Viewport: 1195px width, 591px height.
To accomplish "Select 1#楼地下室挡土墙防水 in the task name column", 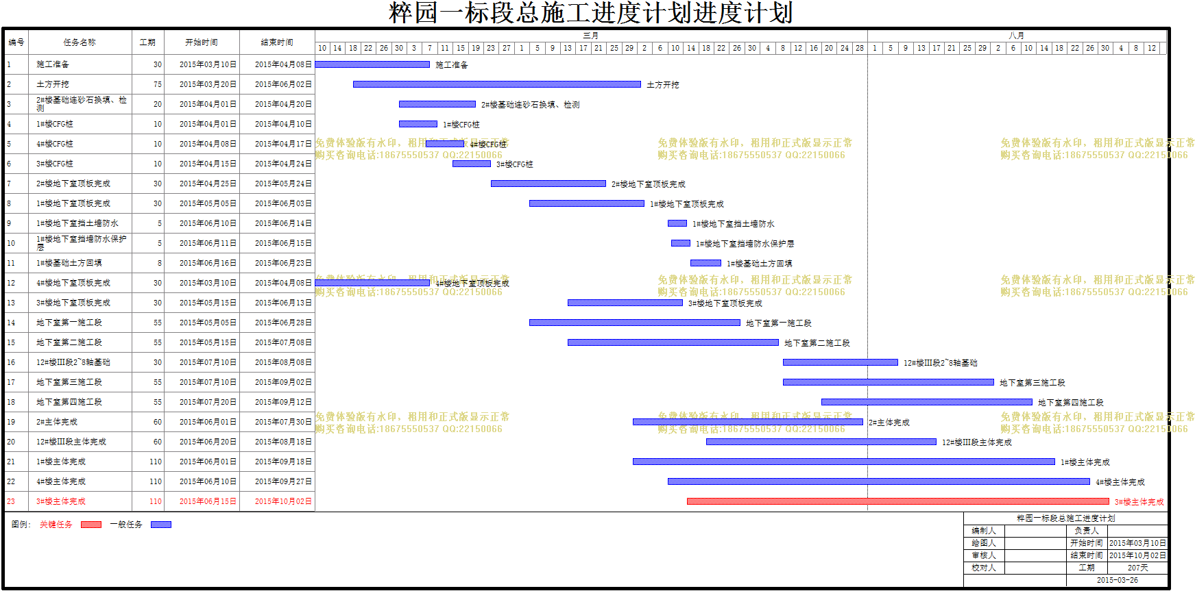I will 77,223.
